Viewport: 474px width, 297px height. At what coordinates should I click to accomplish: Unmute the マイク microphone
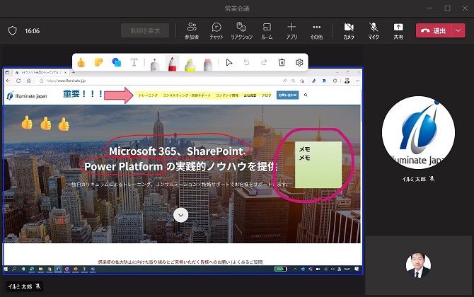pyautogui.click(x=374, y=31)
